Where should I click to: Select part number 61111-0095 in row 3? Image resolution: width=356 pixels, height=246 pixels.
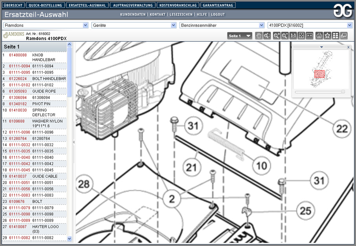pos(20,72)
